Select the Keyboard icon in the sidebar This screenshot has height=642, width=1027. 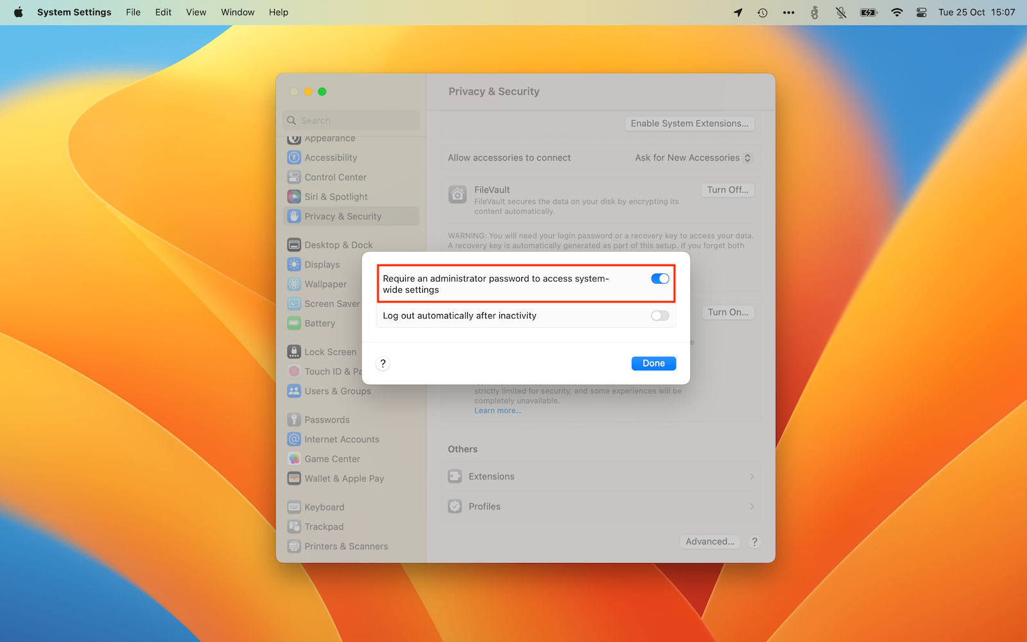pos(294,507)
